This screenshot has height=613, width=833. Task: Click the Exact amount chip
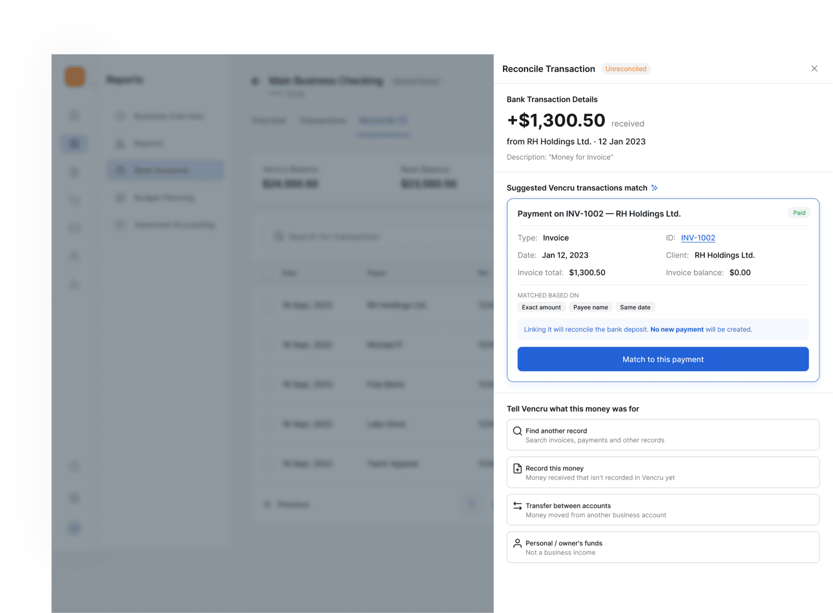pos(541,307)
